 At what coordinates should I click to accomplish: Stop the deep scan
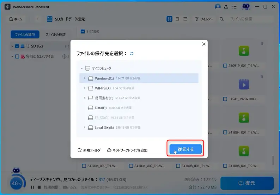[39, 187]
